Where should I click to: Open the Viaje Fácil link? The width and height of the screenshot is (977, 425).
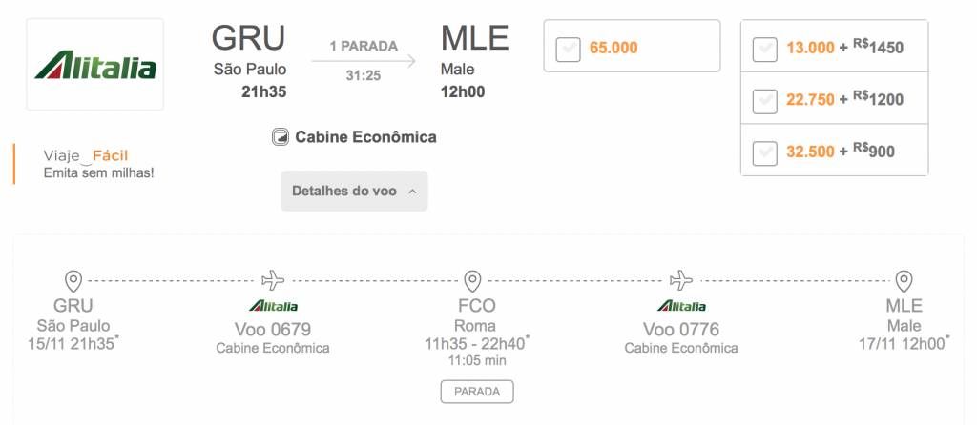point(85,156)
